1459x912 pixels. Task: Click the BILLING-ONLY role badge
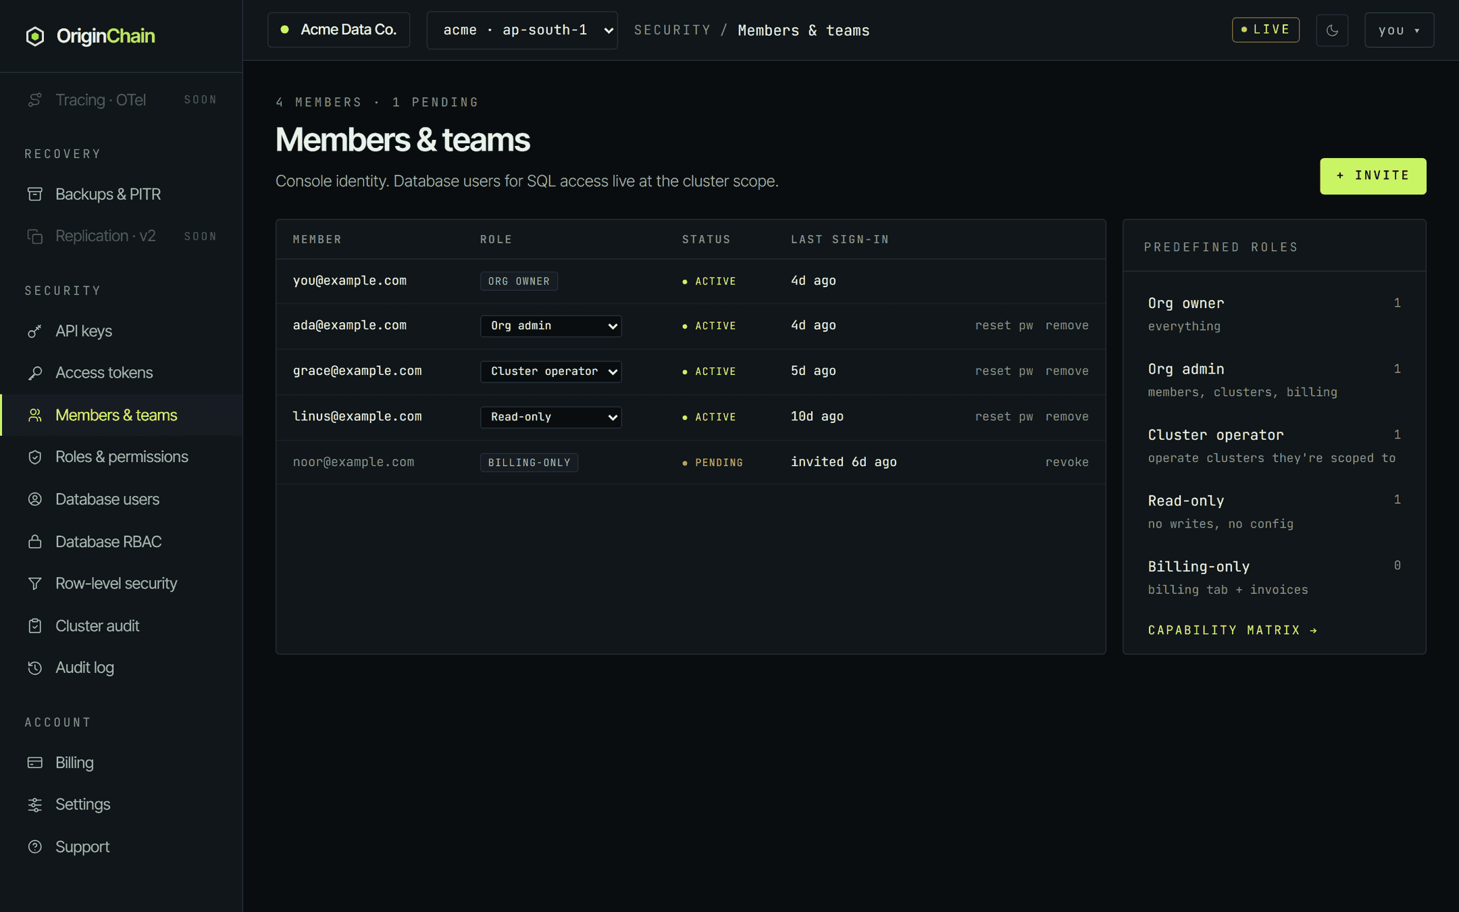529,463
